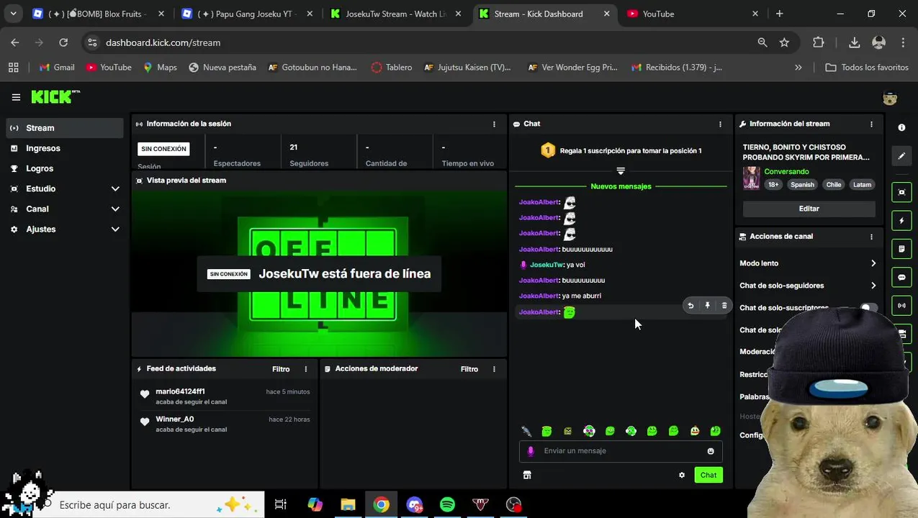
Task: Expand the Estudio sidebar section
Action: [115, 188]
